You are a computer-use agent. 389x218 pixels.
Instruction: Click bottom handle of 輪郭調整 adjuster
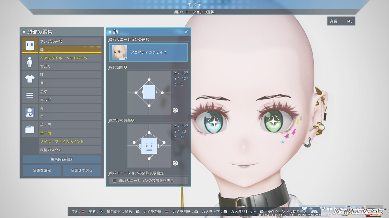[x=149, y=106]
